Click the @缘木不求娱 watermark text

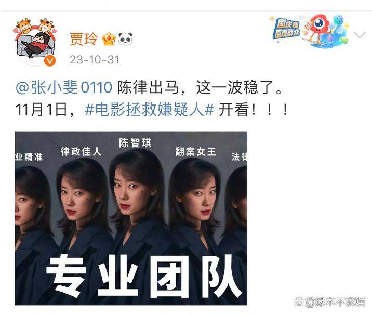[335, 303]
